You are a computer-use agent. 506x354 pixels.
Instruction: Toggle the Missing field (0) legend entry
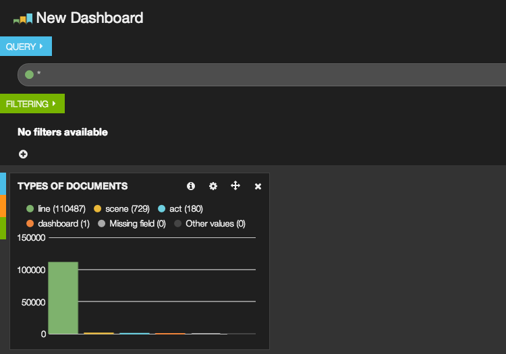(132, 224)
